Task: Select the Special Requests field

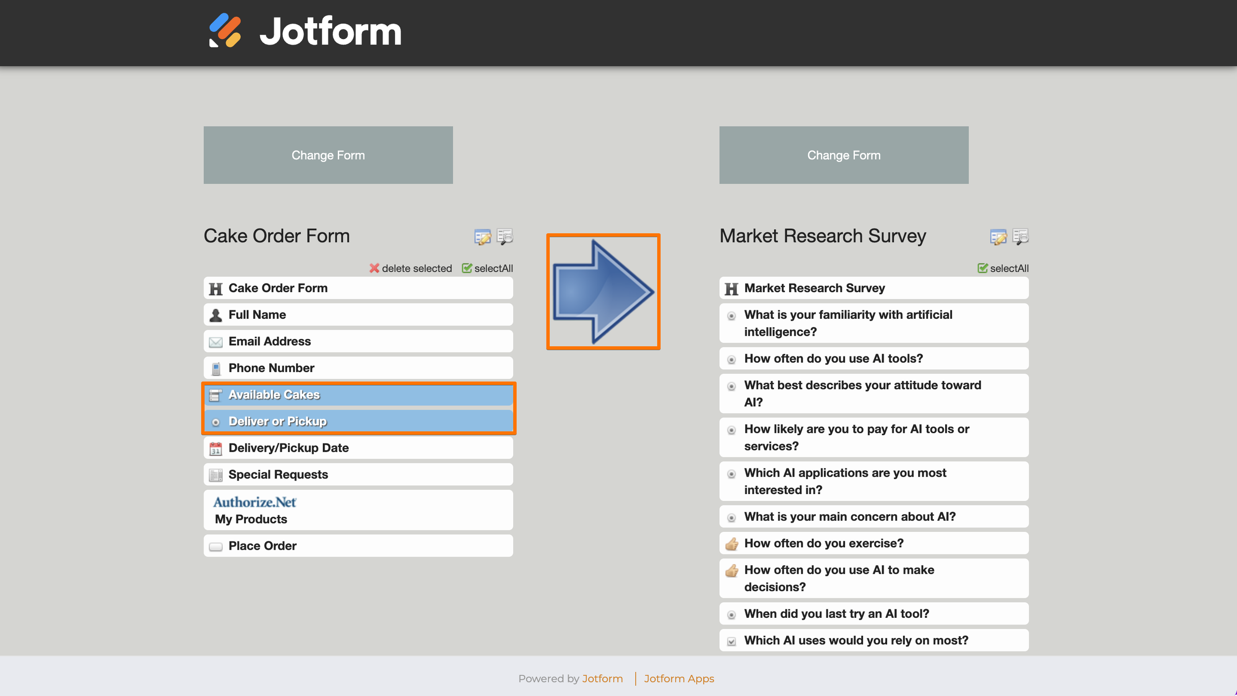Action: coord(358,474)
